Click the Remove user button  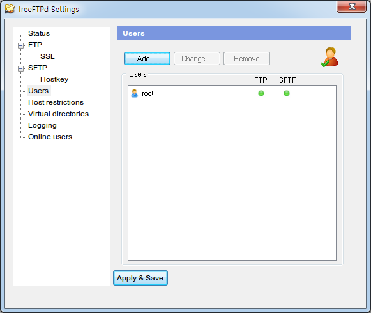tap(246, 59)
